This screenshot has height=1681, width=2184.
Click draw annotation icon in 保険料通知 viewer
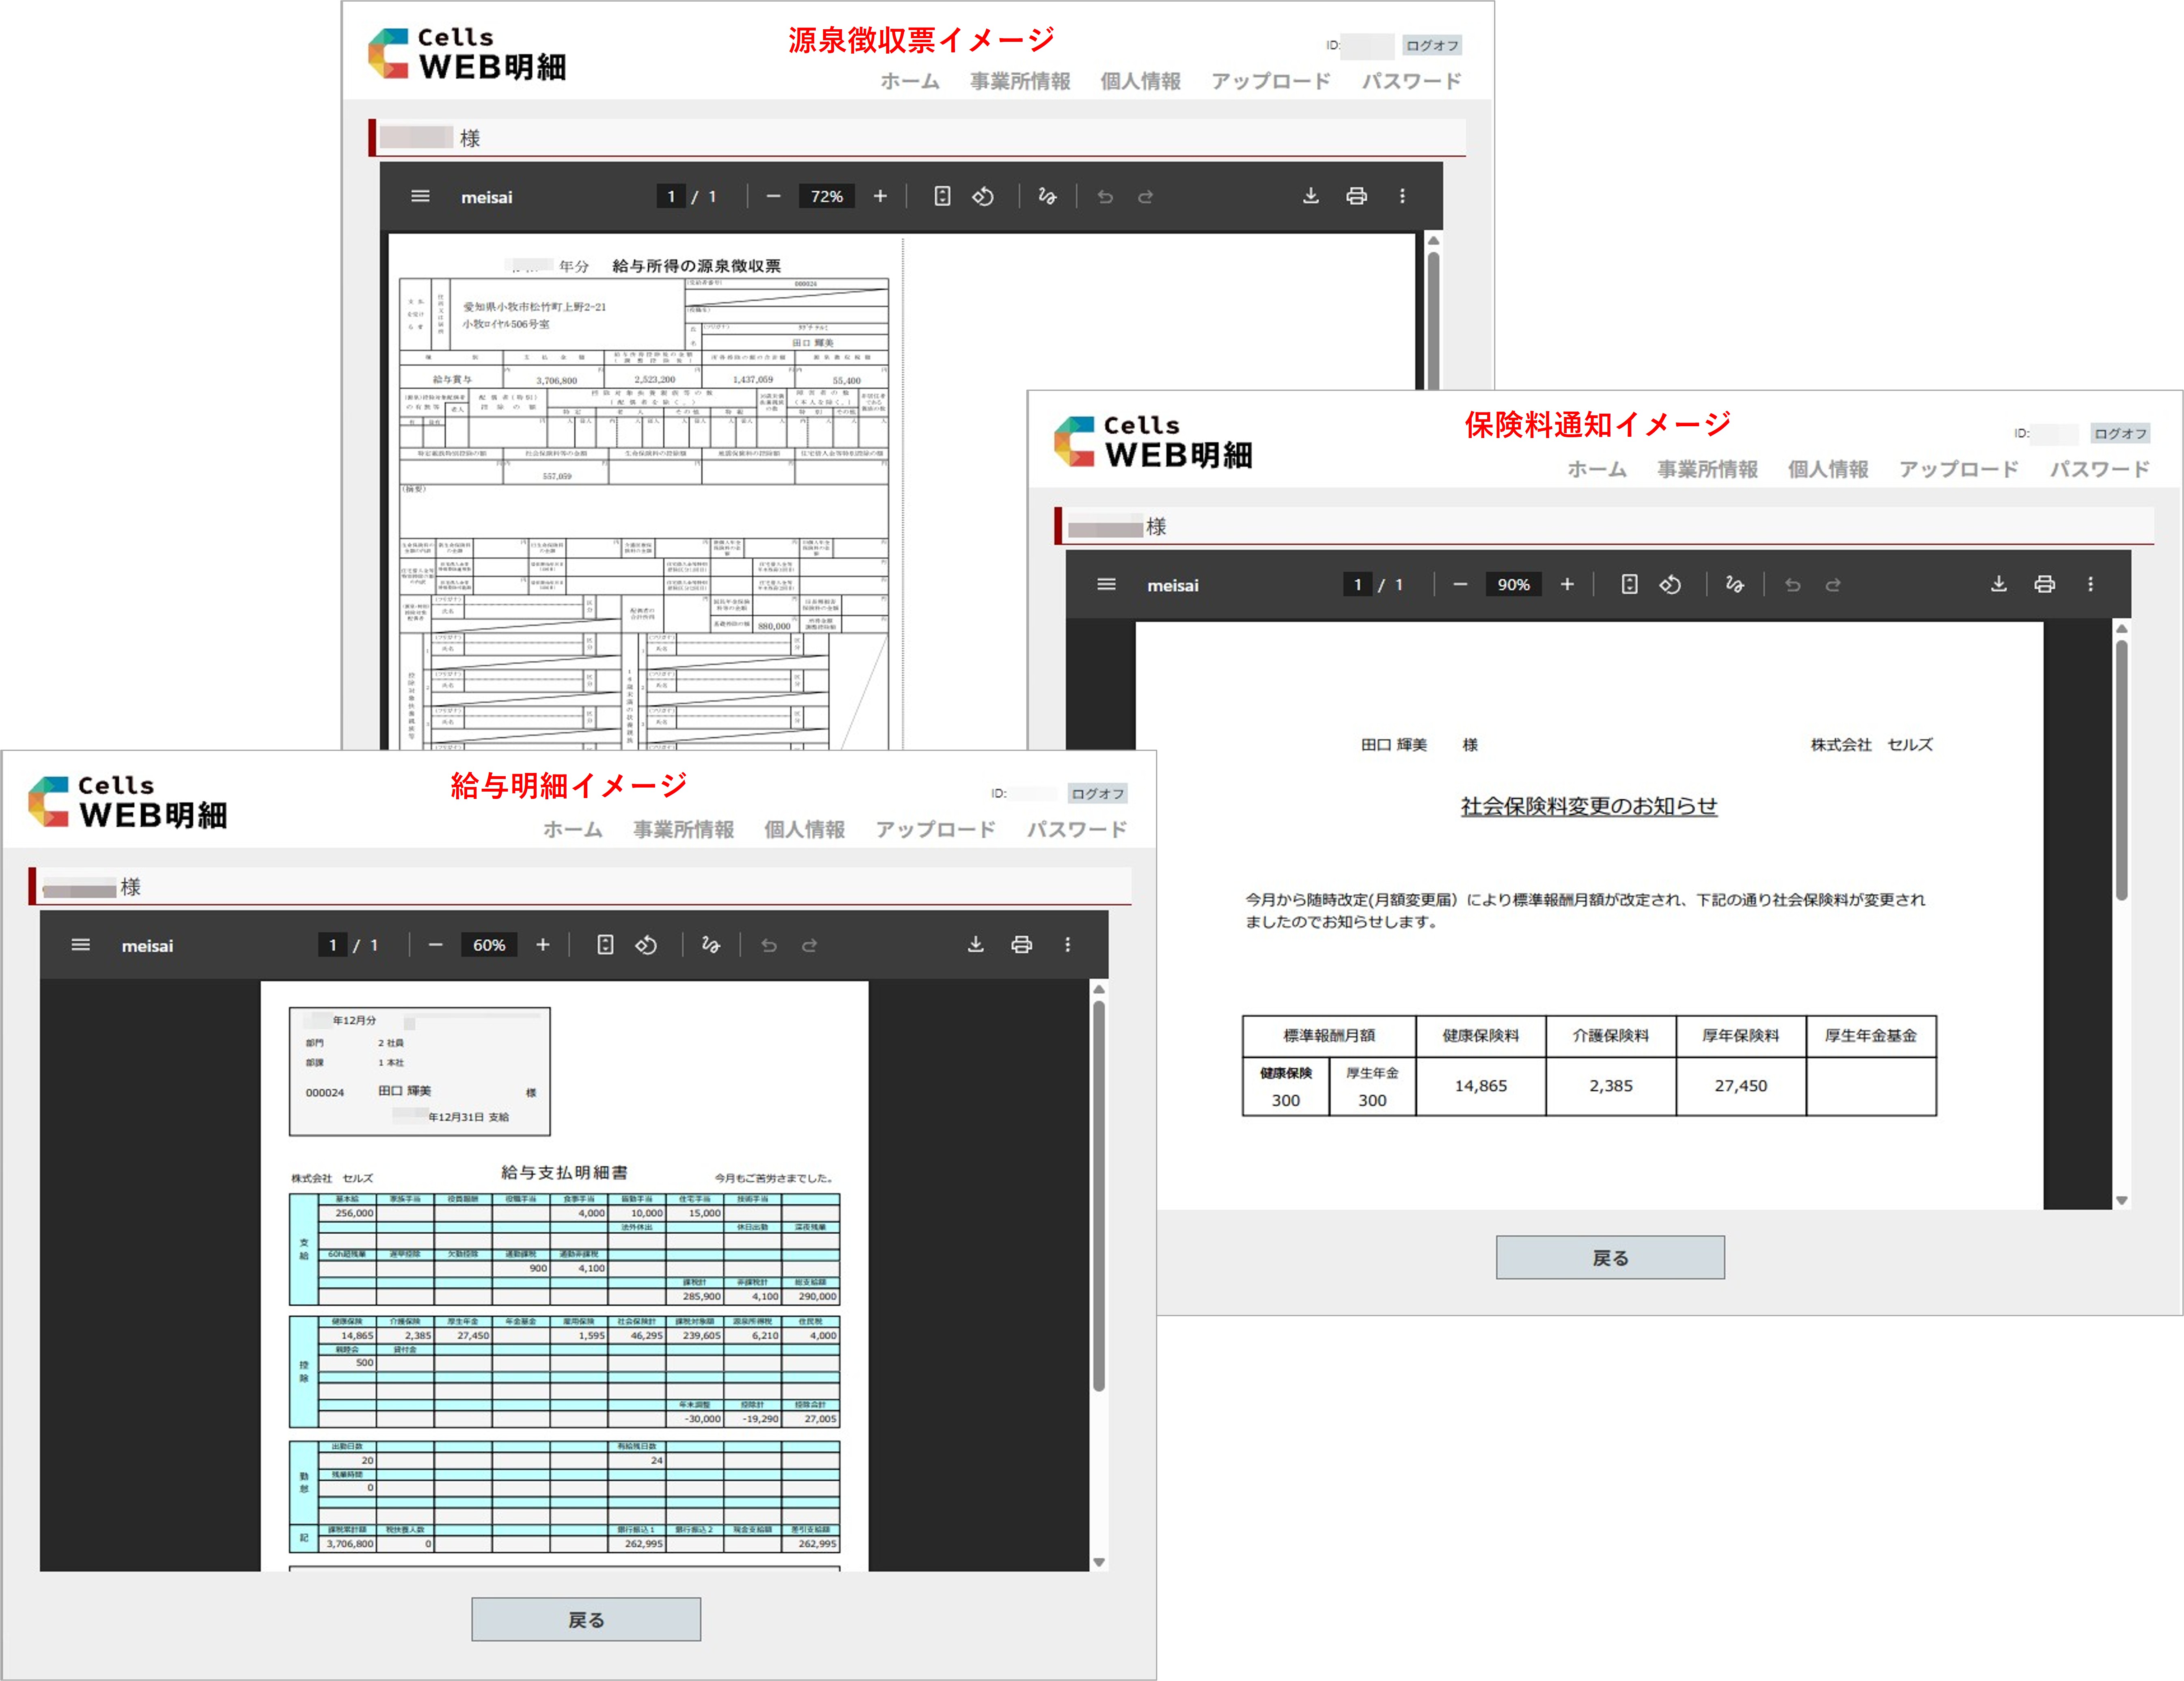click(1734, 584)
